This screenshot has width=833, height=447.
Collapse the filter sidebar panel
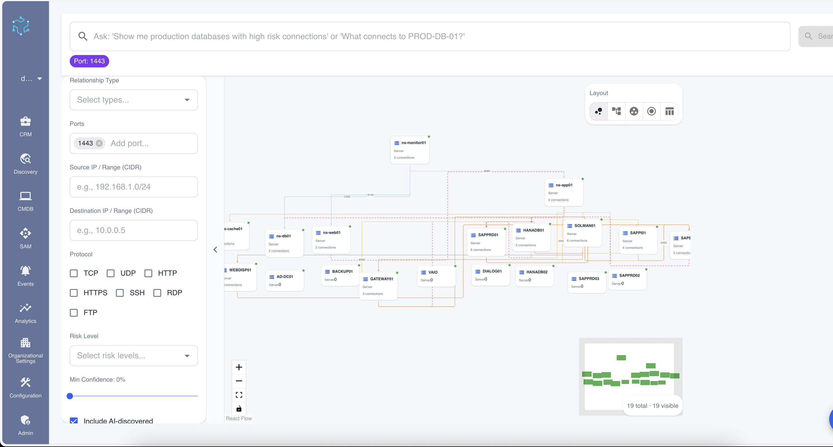(215, 249)
